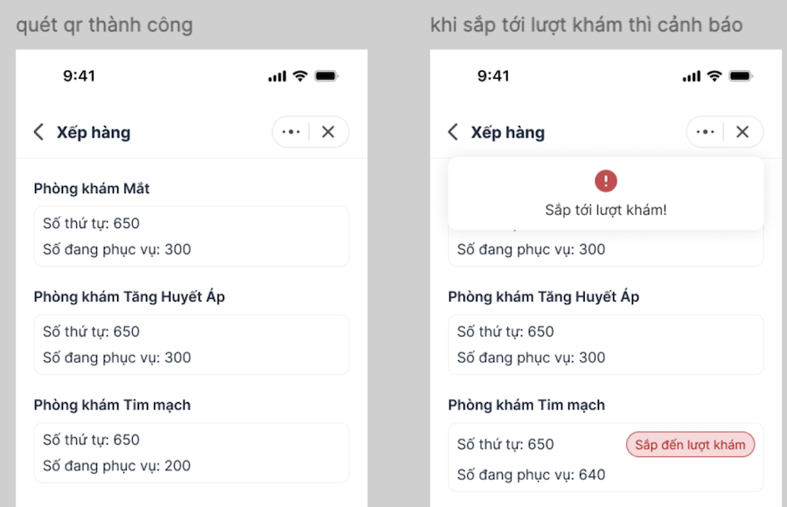Close the left phone mini app with X
The image size is (787, 507).
pos(328,132)
